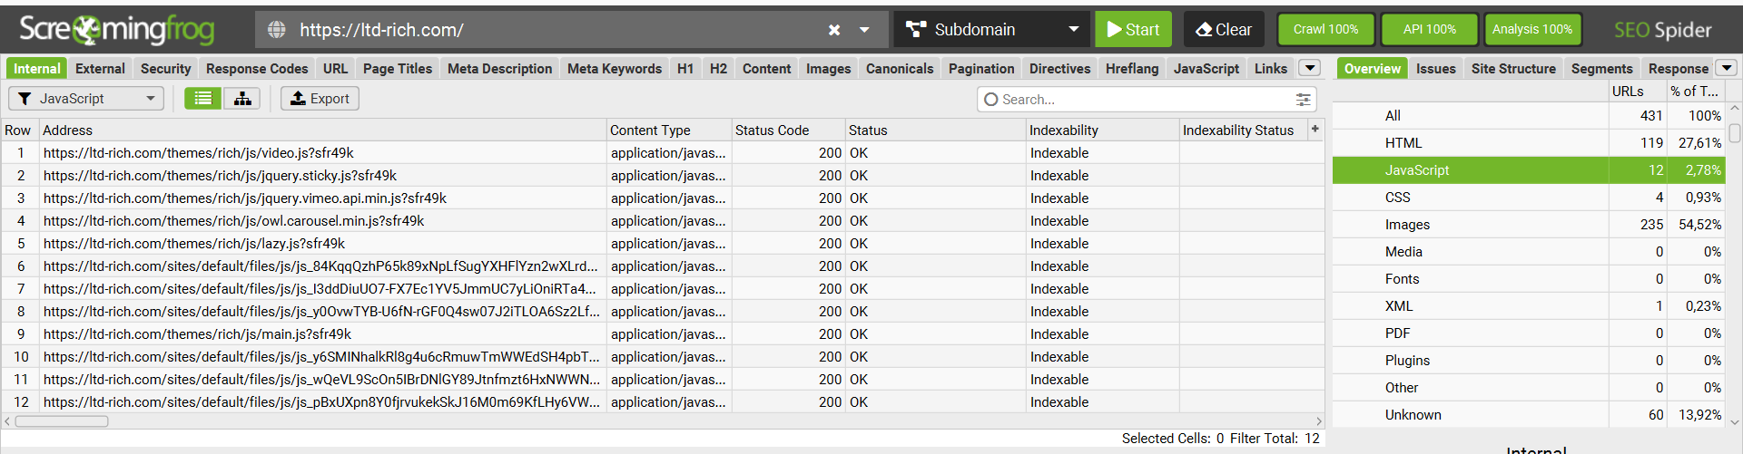Open the Response Codes tab

click(x=257, y=69)
